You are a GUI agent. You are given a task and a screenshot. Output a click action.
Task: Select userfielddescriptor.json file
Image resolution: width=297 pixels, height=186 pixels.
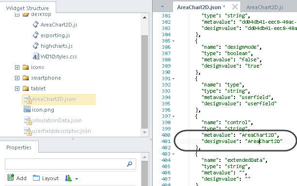[62, 131]
